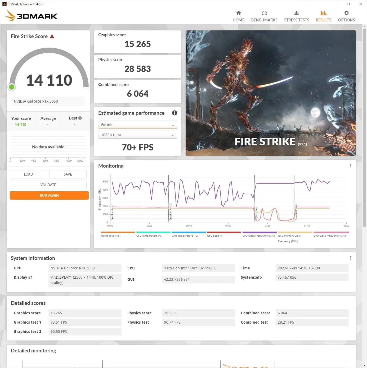This screenshot has width=367, height=368.
Task: Open the STRESS TESTS tab
Action: coord(296,16)
